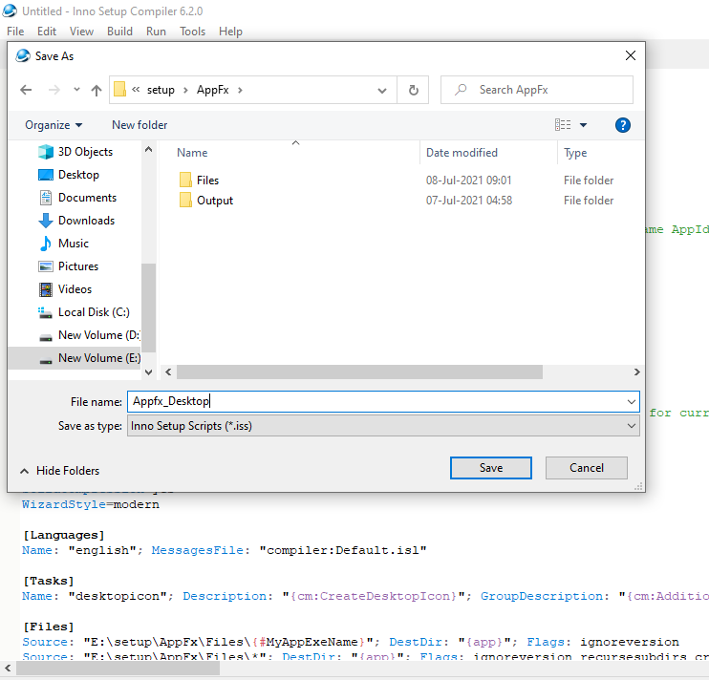Click the Save button

click(x=491, y=468)
